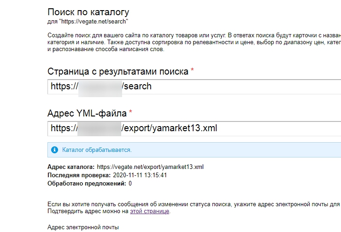
Task: Open the "этой странице" link
Action: (150, 211)
